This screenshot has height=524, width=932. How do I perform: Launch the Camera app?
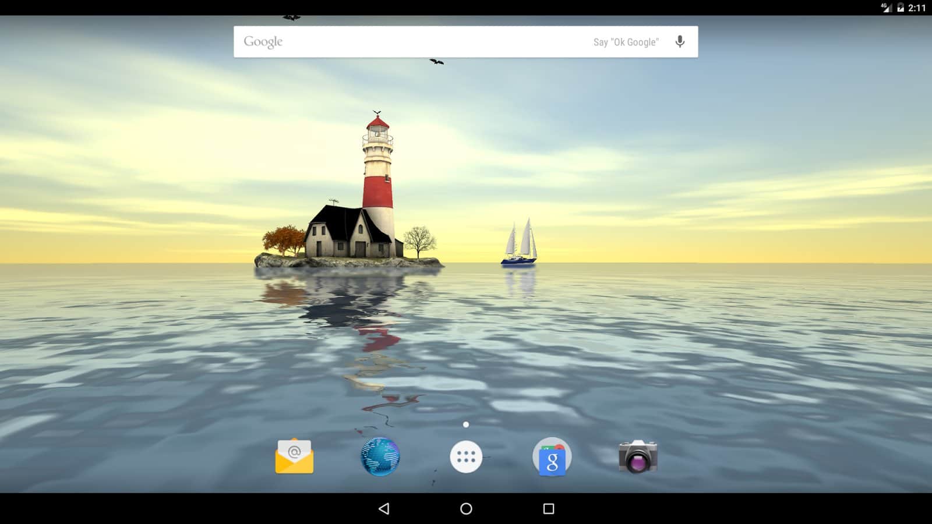coord(638,456)
